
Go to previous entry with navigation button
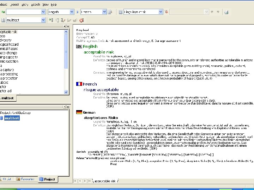[80, 181]
